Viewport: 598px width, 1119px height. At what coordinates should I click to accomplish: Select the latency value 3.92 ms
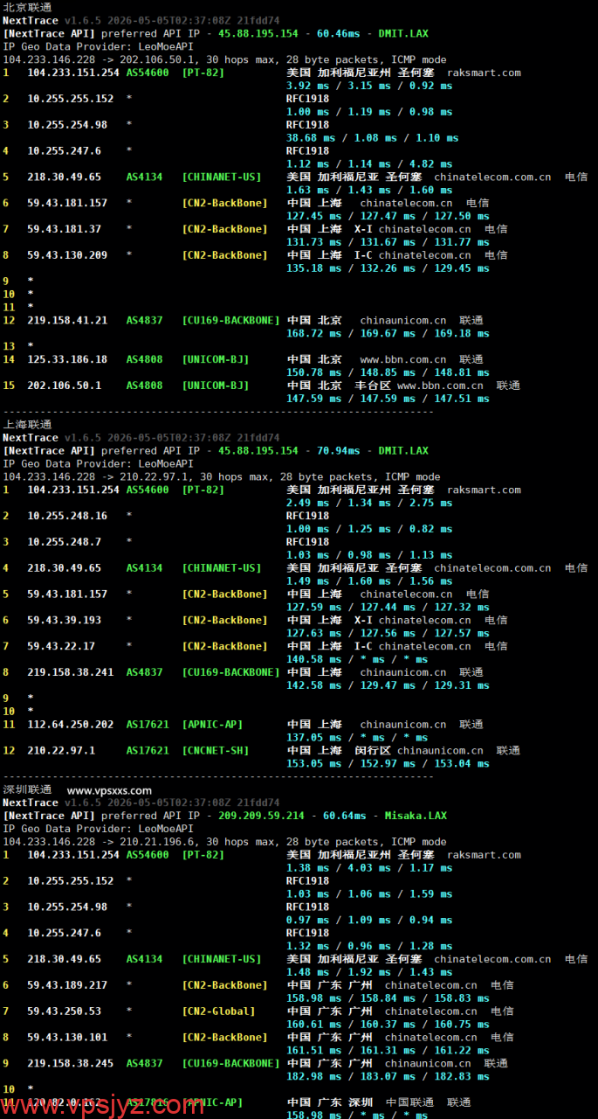click(308, 86)
